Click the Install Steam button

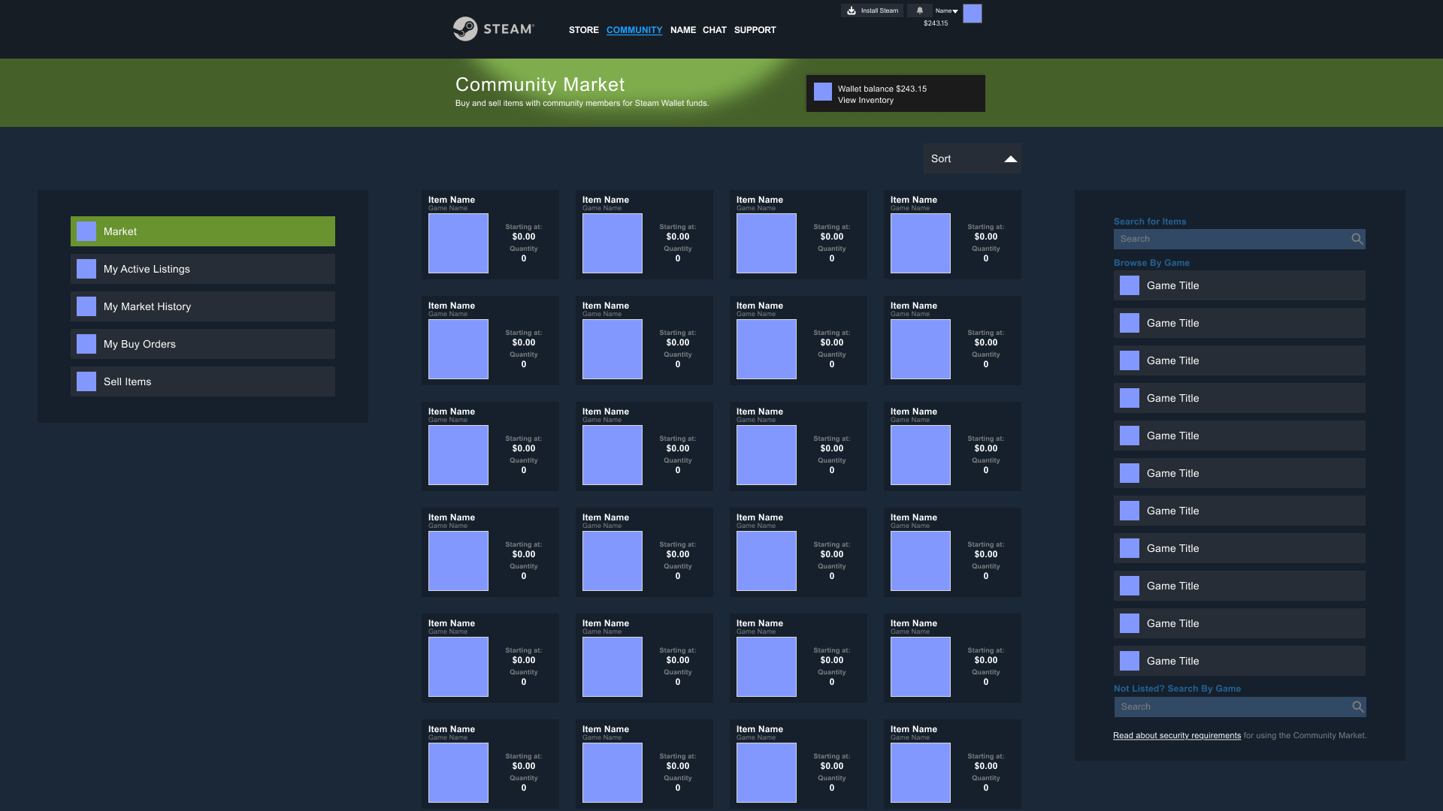[x=872, y=11]
